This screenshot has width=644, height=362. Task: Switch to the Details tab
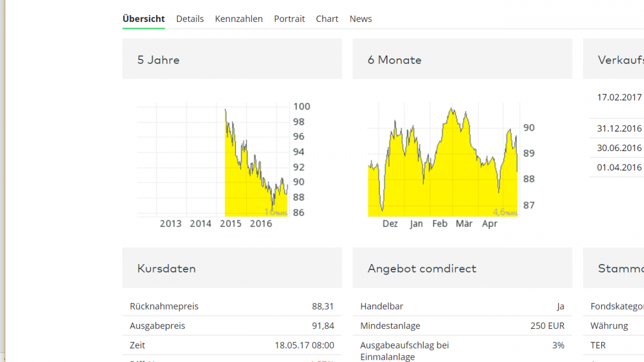click(x=190, y=19)
